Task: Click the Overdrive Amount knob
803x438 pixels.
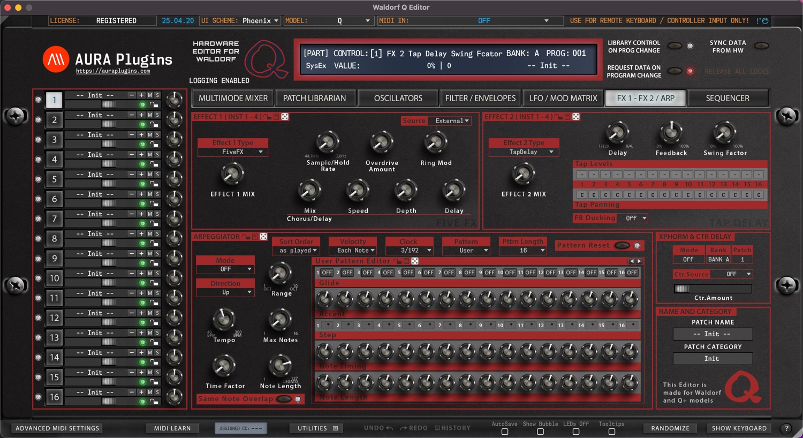Action: 382,142
